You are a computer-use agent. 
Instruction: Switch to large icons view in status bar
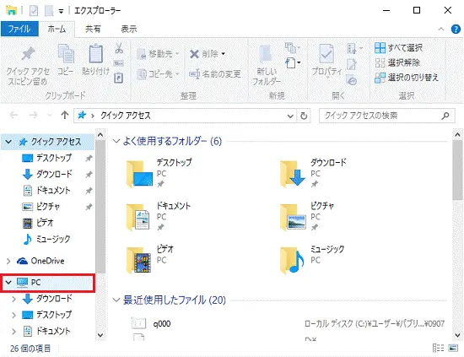453,348
